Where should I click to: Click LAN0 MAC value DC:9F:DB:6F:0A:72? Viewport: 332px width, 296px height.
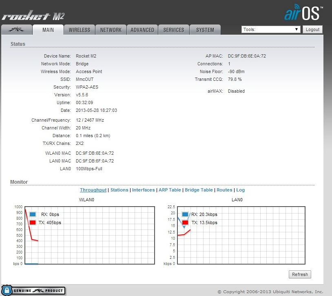pyautogui.click(x=95, y=161)
